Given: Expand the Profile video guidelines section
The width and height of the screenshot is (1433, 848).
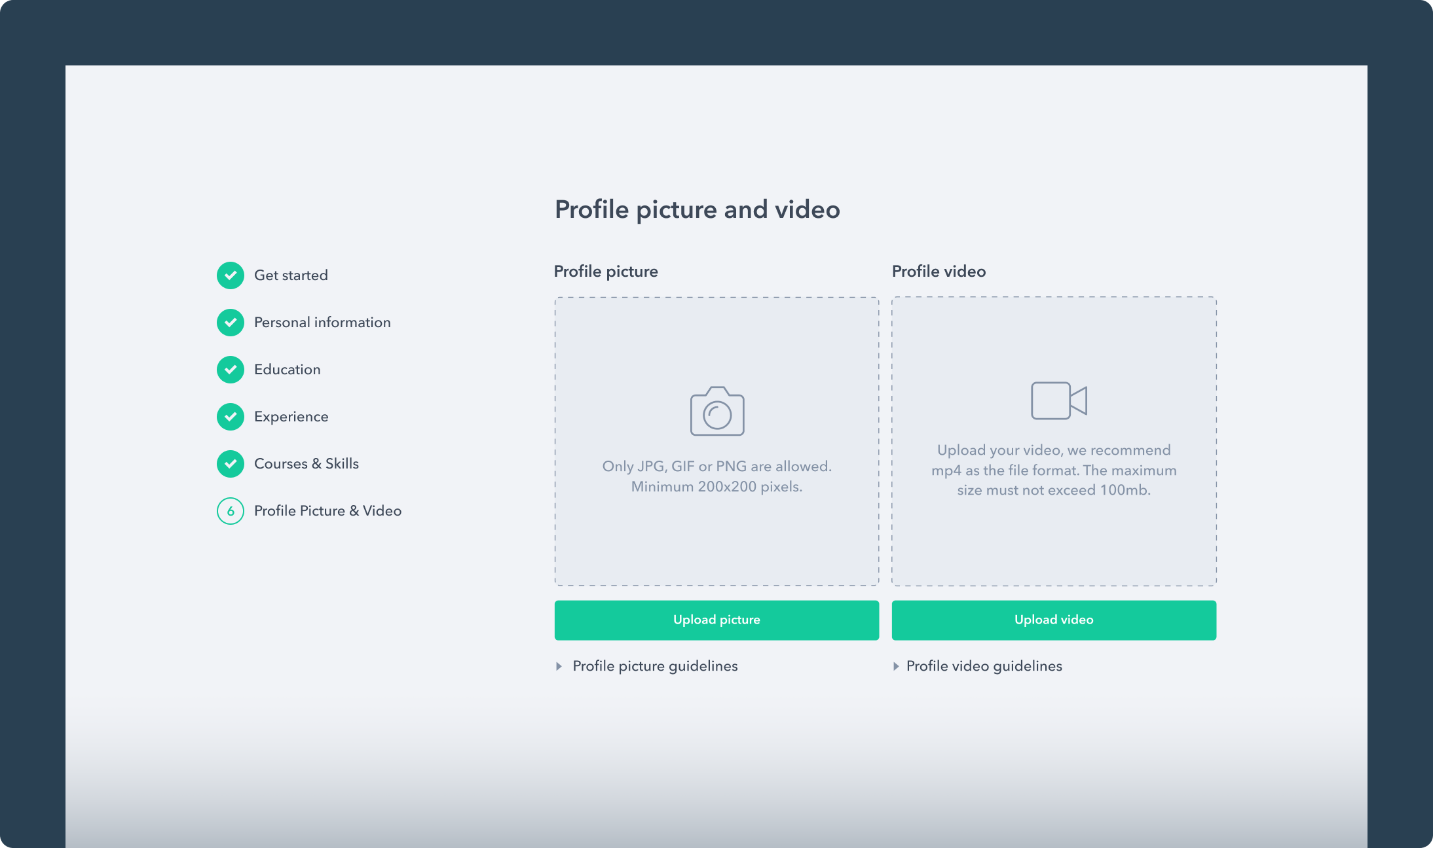Looking at the screenshot, I should click(984, 666).
